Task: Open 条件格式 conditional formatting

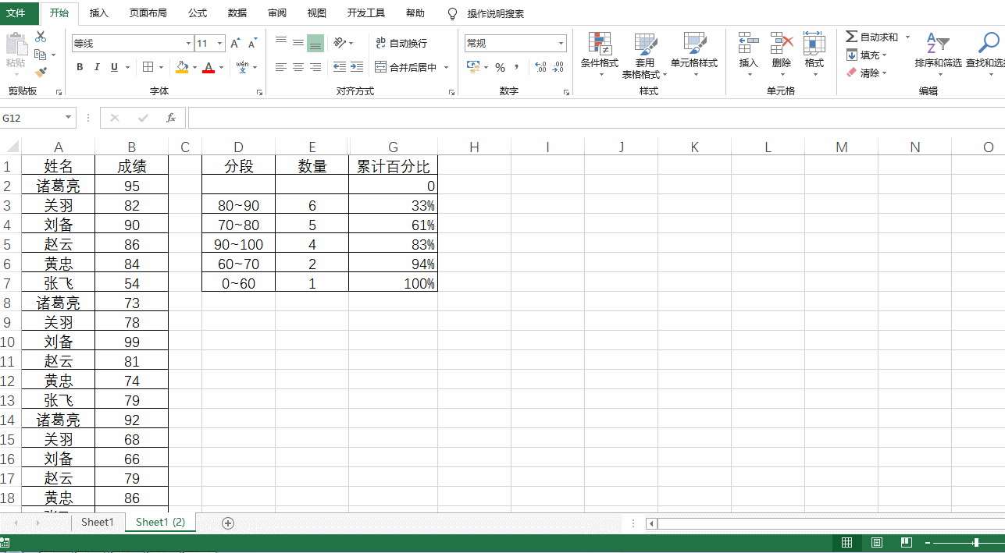Action: tap(600, 55)
